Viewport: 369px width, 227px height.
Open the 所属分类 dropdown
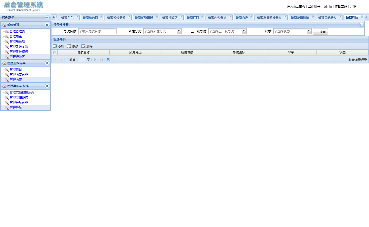pyautogui.click(x=179, y=31)
